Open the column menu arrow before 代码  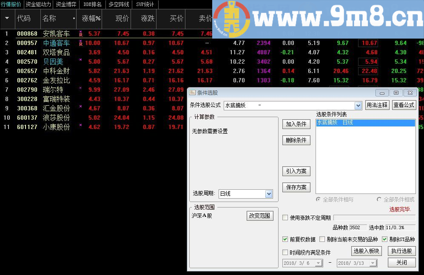7,18
